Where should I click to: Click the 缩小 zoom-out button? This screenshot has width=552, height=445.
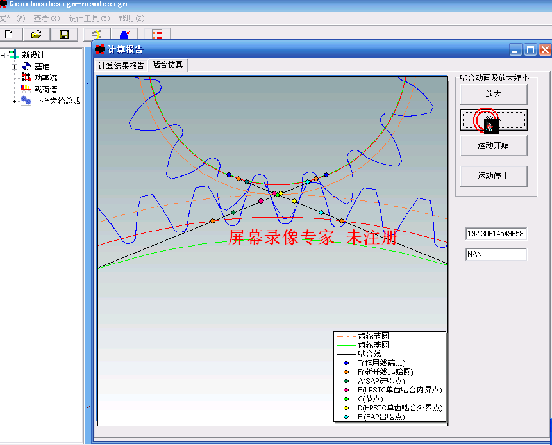pyautogui.click(x=494, y=120)
